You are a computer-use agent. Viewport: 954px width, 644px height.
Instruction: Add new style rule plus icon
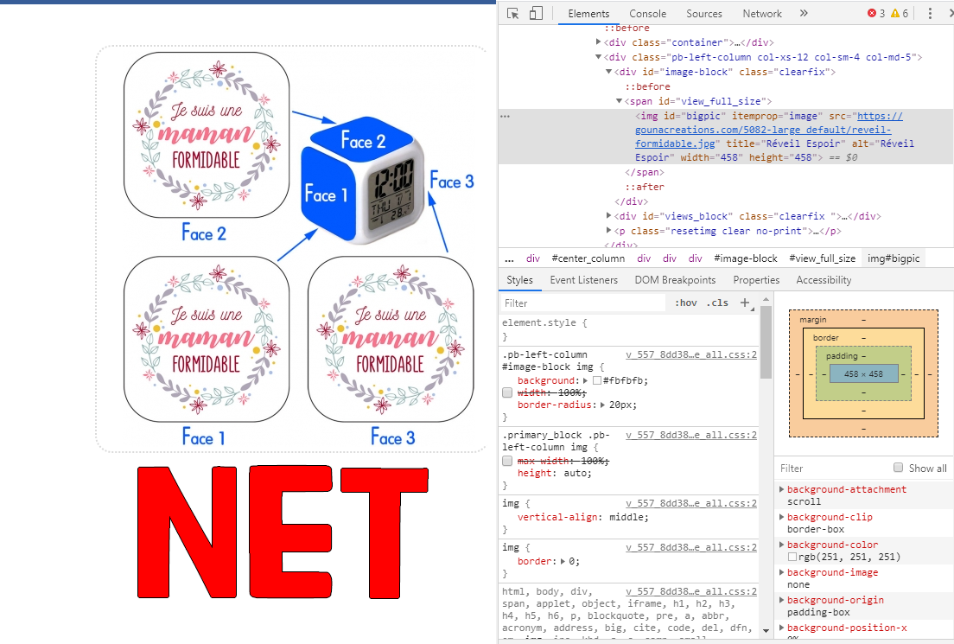[745, 303]
